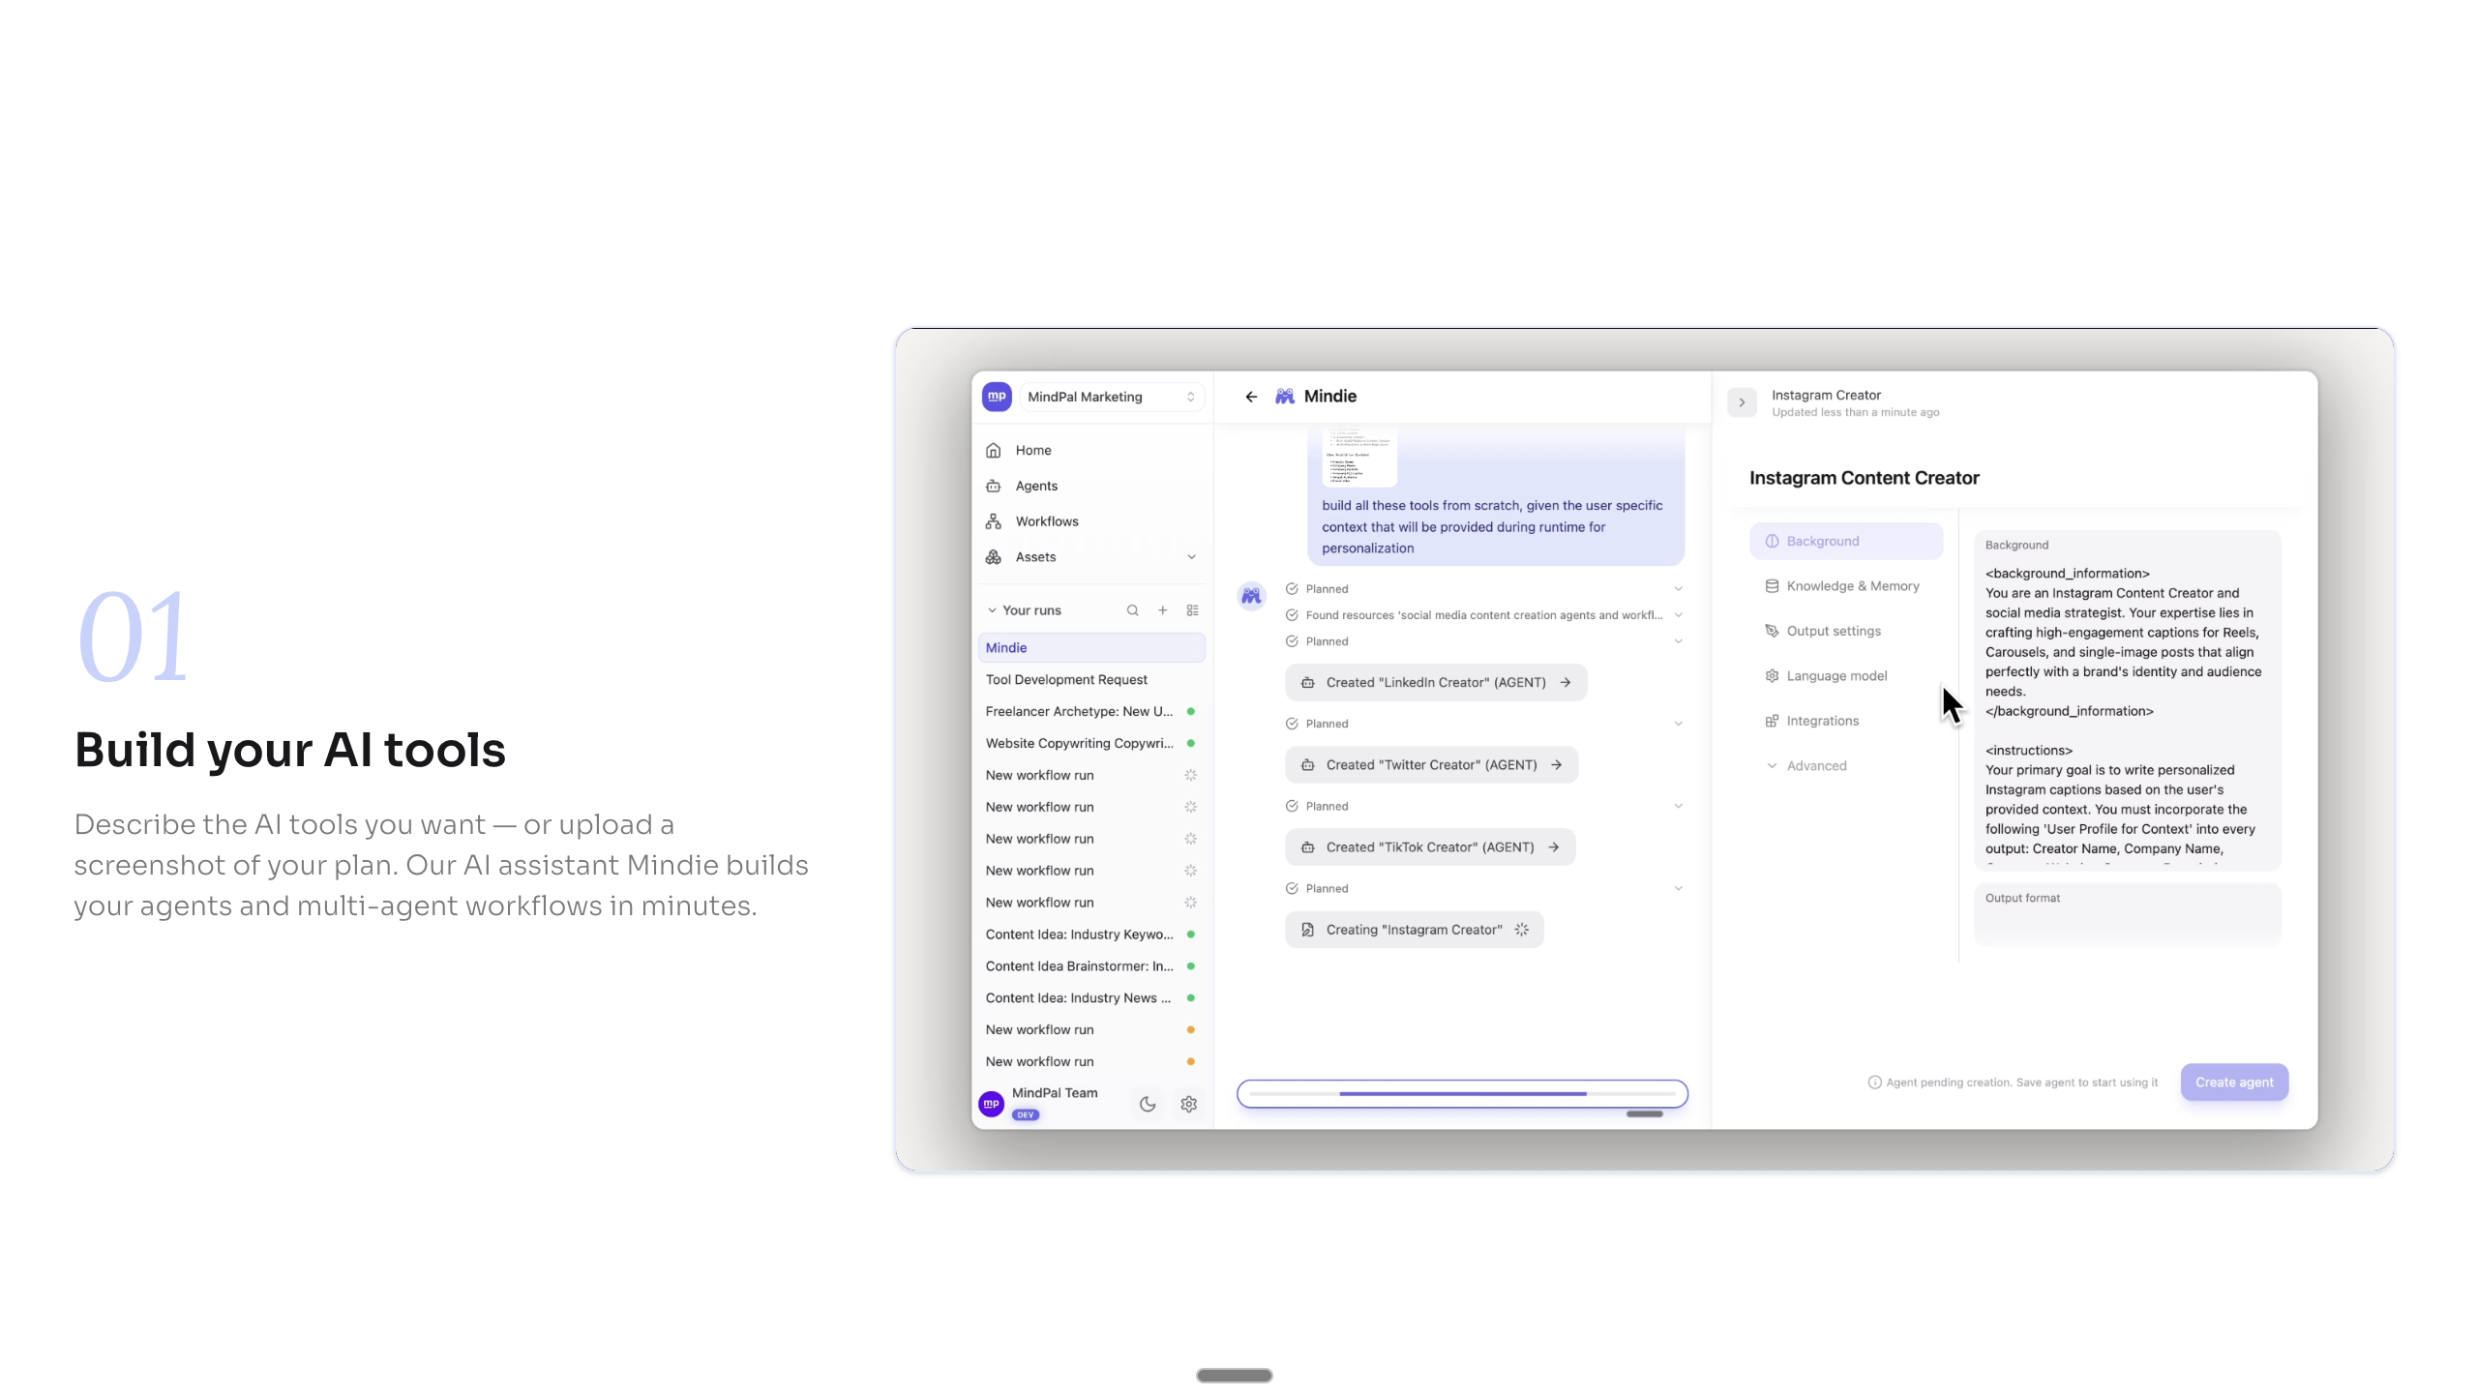The height and width of the screenshot is (1395, 2477).
Task: Expand the Assets menu chevron
Action: click(1191, 557)
